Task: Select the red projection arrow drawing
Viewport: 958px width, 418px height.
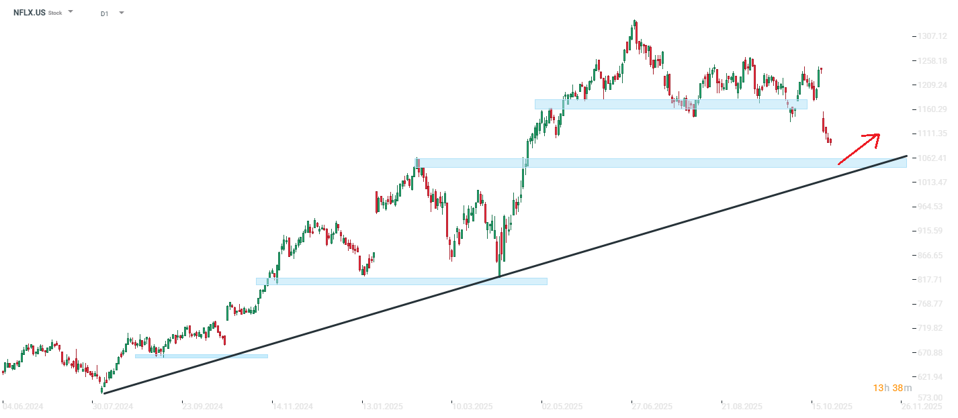Action: 858,149
